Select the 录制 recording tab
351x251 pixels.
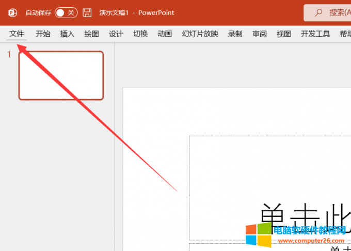[x=235, y=34]
